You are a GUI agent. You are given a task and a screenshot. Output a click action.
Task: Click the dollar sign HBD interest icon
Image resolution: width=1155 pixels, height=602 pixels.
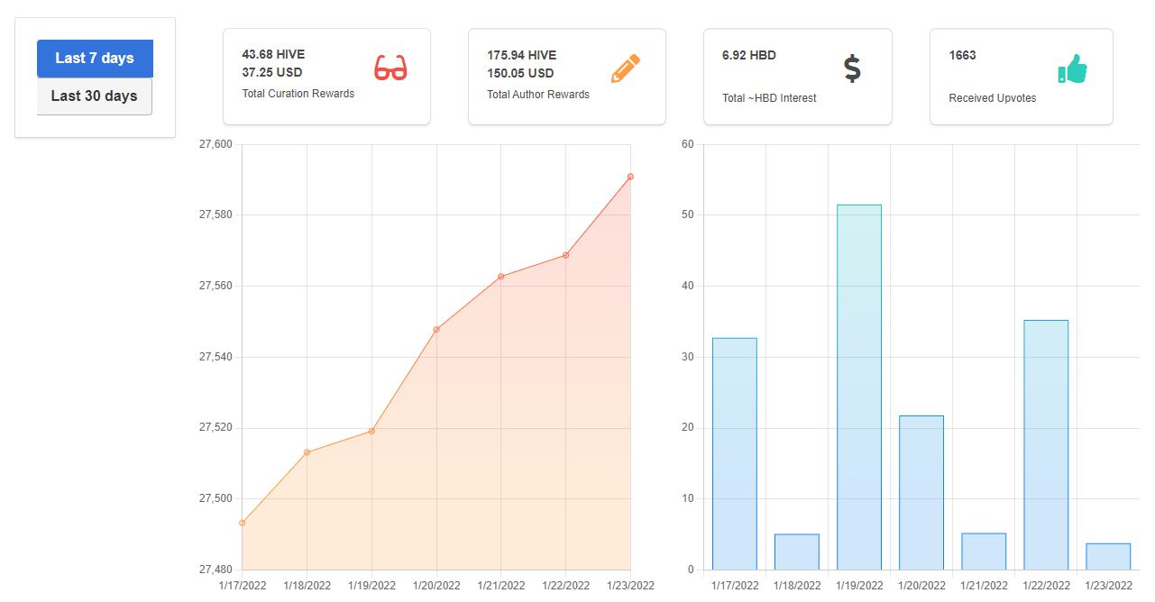coord(852,68)
